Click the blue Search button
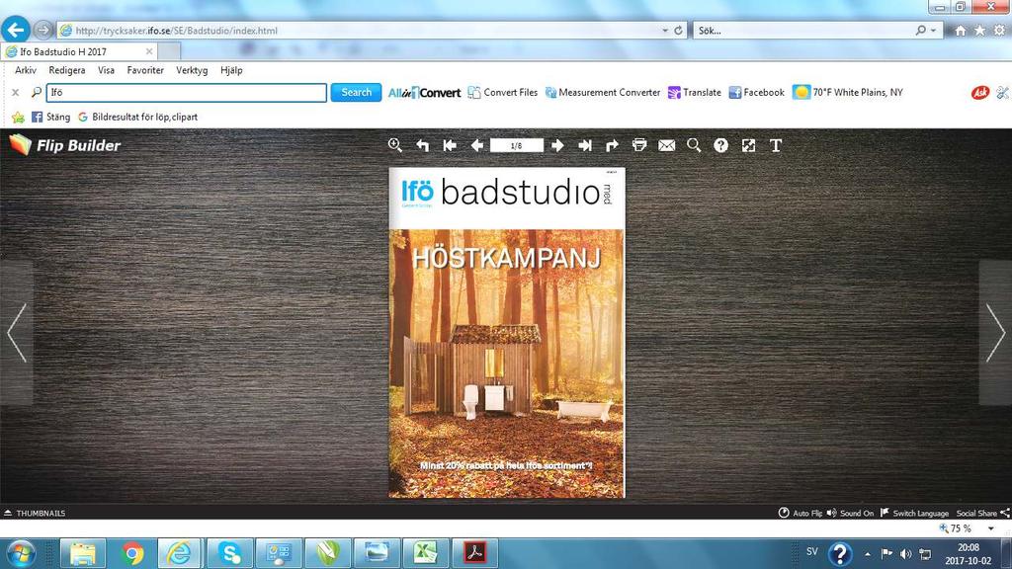The height and width of the screenshot is (569, 1012). point(356,93)
